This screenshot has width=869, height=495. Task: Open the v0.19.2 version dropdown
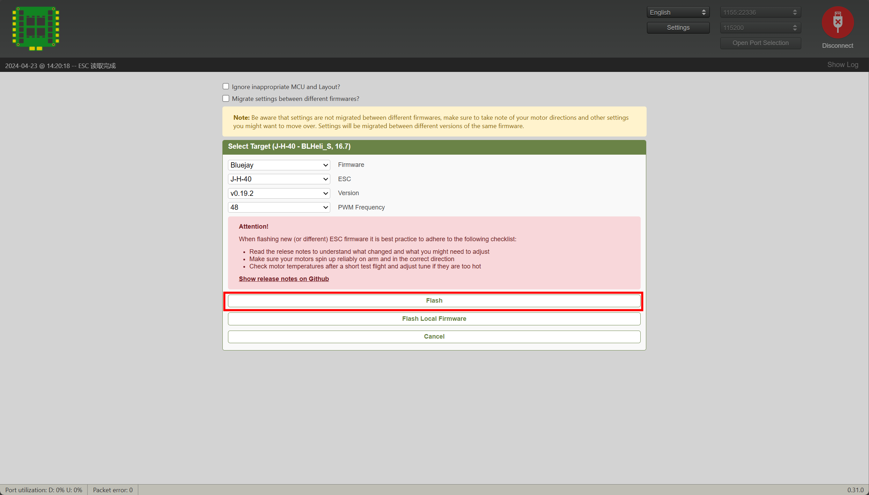click(x=279, y=193)
